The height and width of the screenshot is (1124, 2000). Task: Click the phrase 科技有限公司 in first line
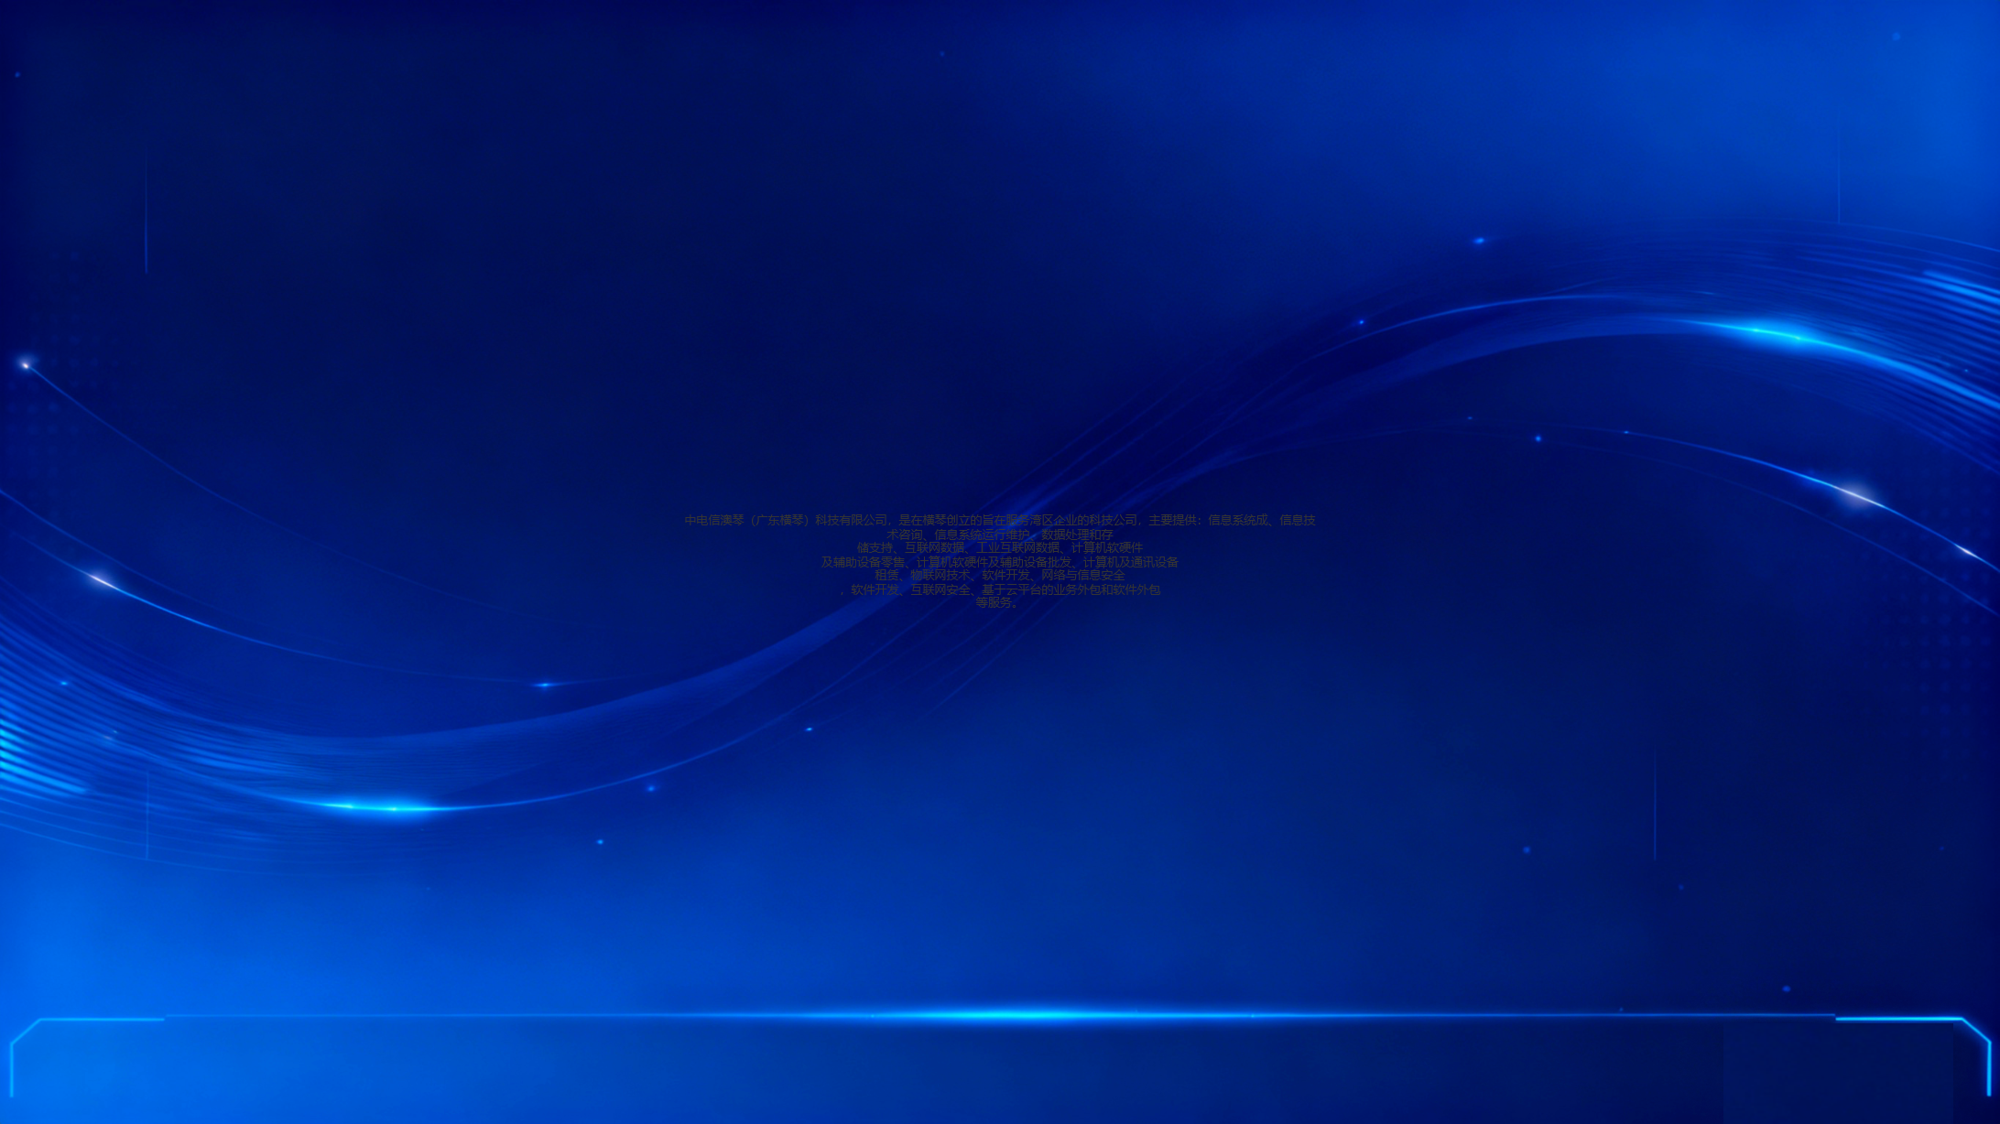point(851,520)
